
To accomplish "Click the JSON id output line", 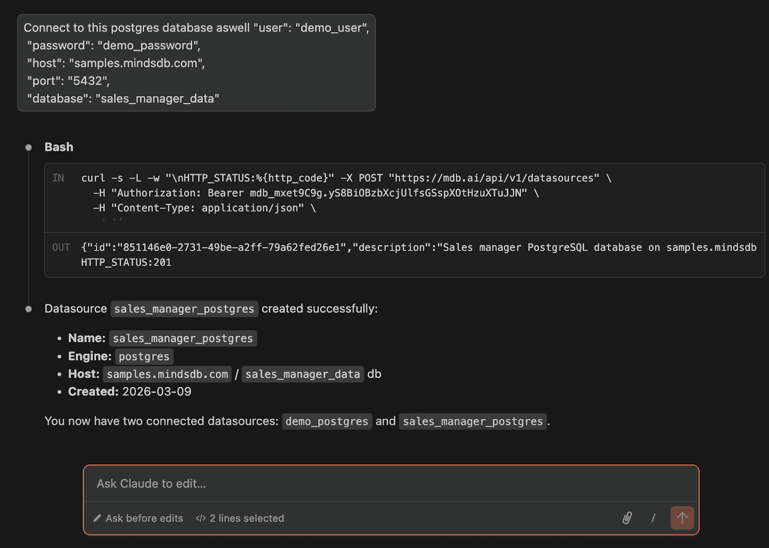I will pyautogui.click(x=419, y=248).
